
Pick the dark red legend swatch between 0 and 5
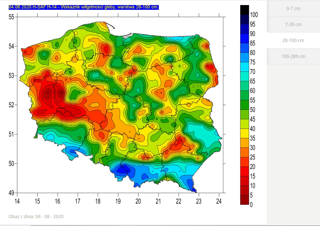pyautogui.click(x=244, y=200)
